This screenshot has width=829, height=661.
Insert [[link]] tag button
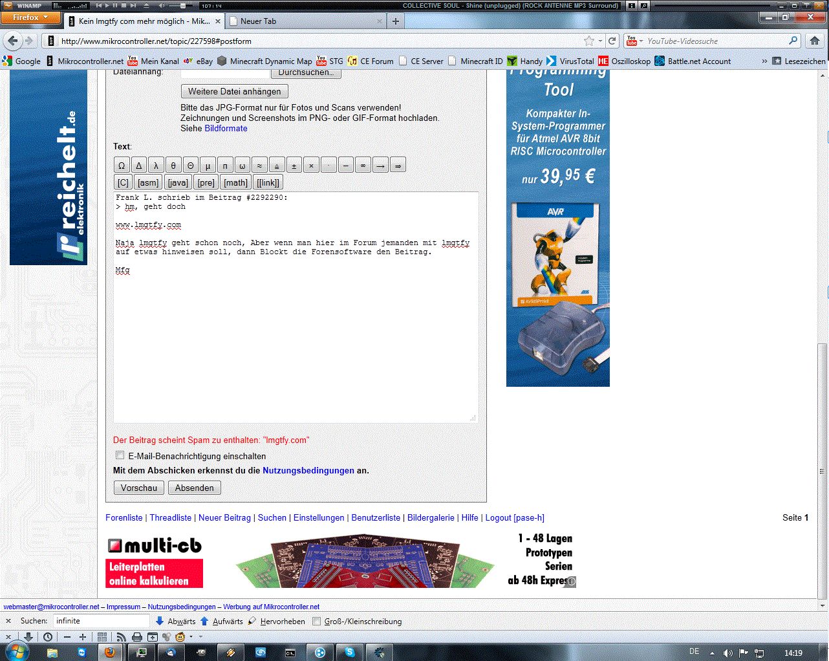coord(268,182)
